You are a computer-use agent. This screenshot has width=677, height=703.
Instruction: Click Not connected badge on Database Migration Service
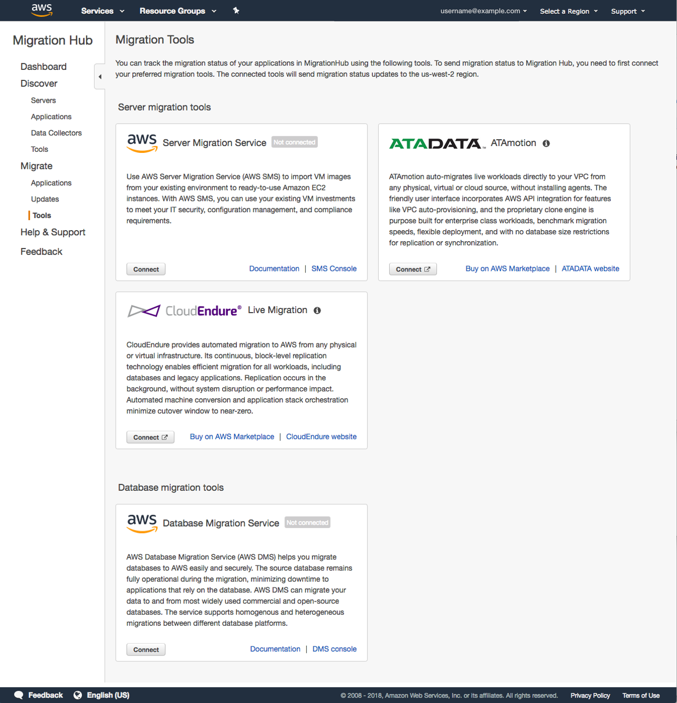point(307,523)
